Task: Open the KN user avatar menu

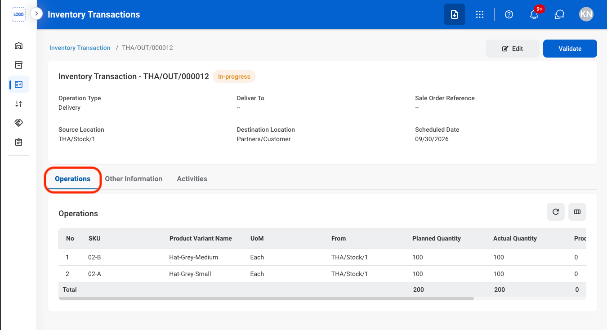Action: click(x=586, y=14)
